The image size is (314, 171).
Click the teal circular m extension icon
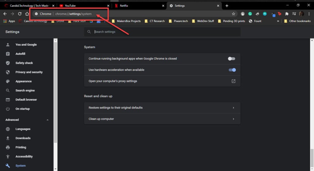point(265,14)
